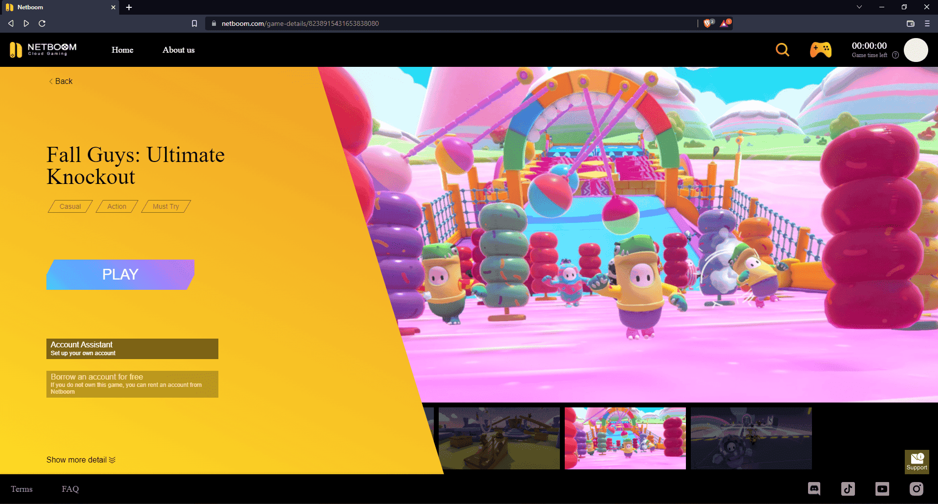
Task: Select the Account Assistant option
Action: pyautogui.click(x=132, y=348)
